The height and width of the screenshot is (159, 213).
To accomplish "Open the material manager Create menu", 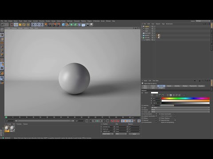I will coord(9,124).
